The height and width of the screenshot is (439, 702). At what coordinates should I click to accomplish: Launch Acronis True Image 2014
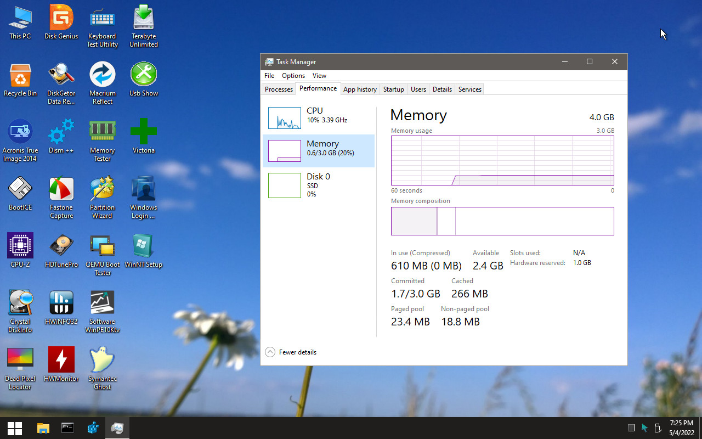20,140
